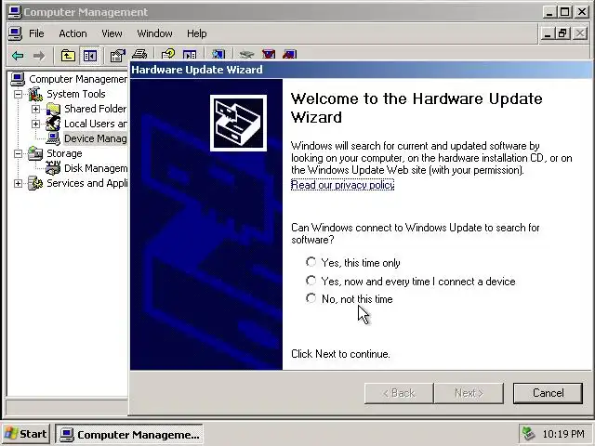This screenshot has width=595, height=446.
Task: Click the Help toolbar icon with question mark
Action: pyautogui.click(x=168, y=54)
